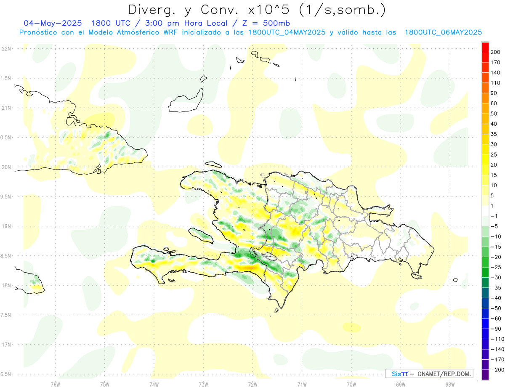Click the purple swatch below -200 in the legend
The image size is (505, 390).
coord(485,375)
